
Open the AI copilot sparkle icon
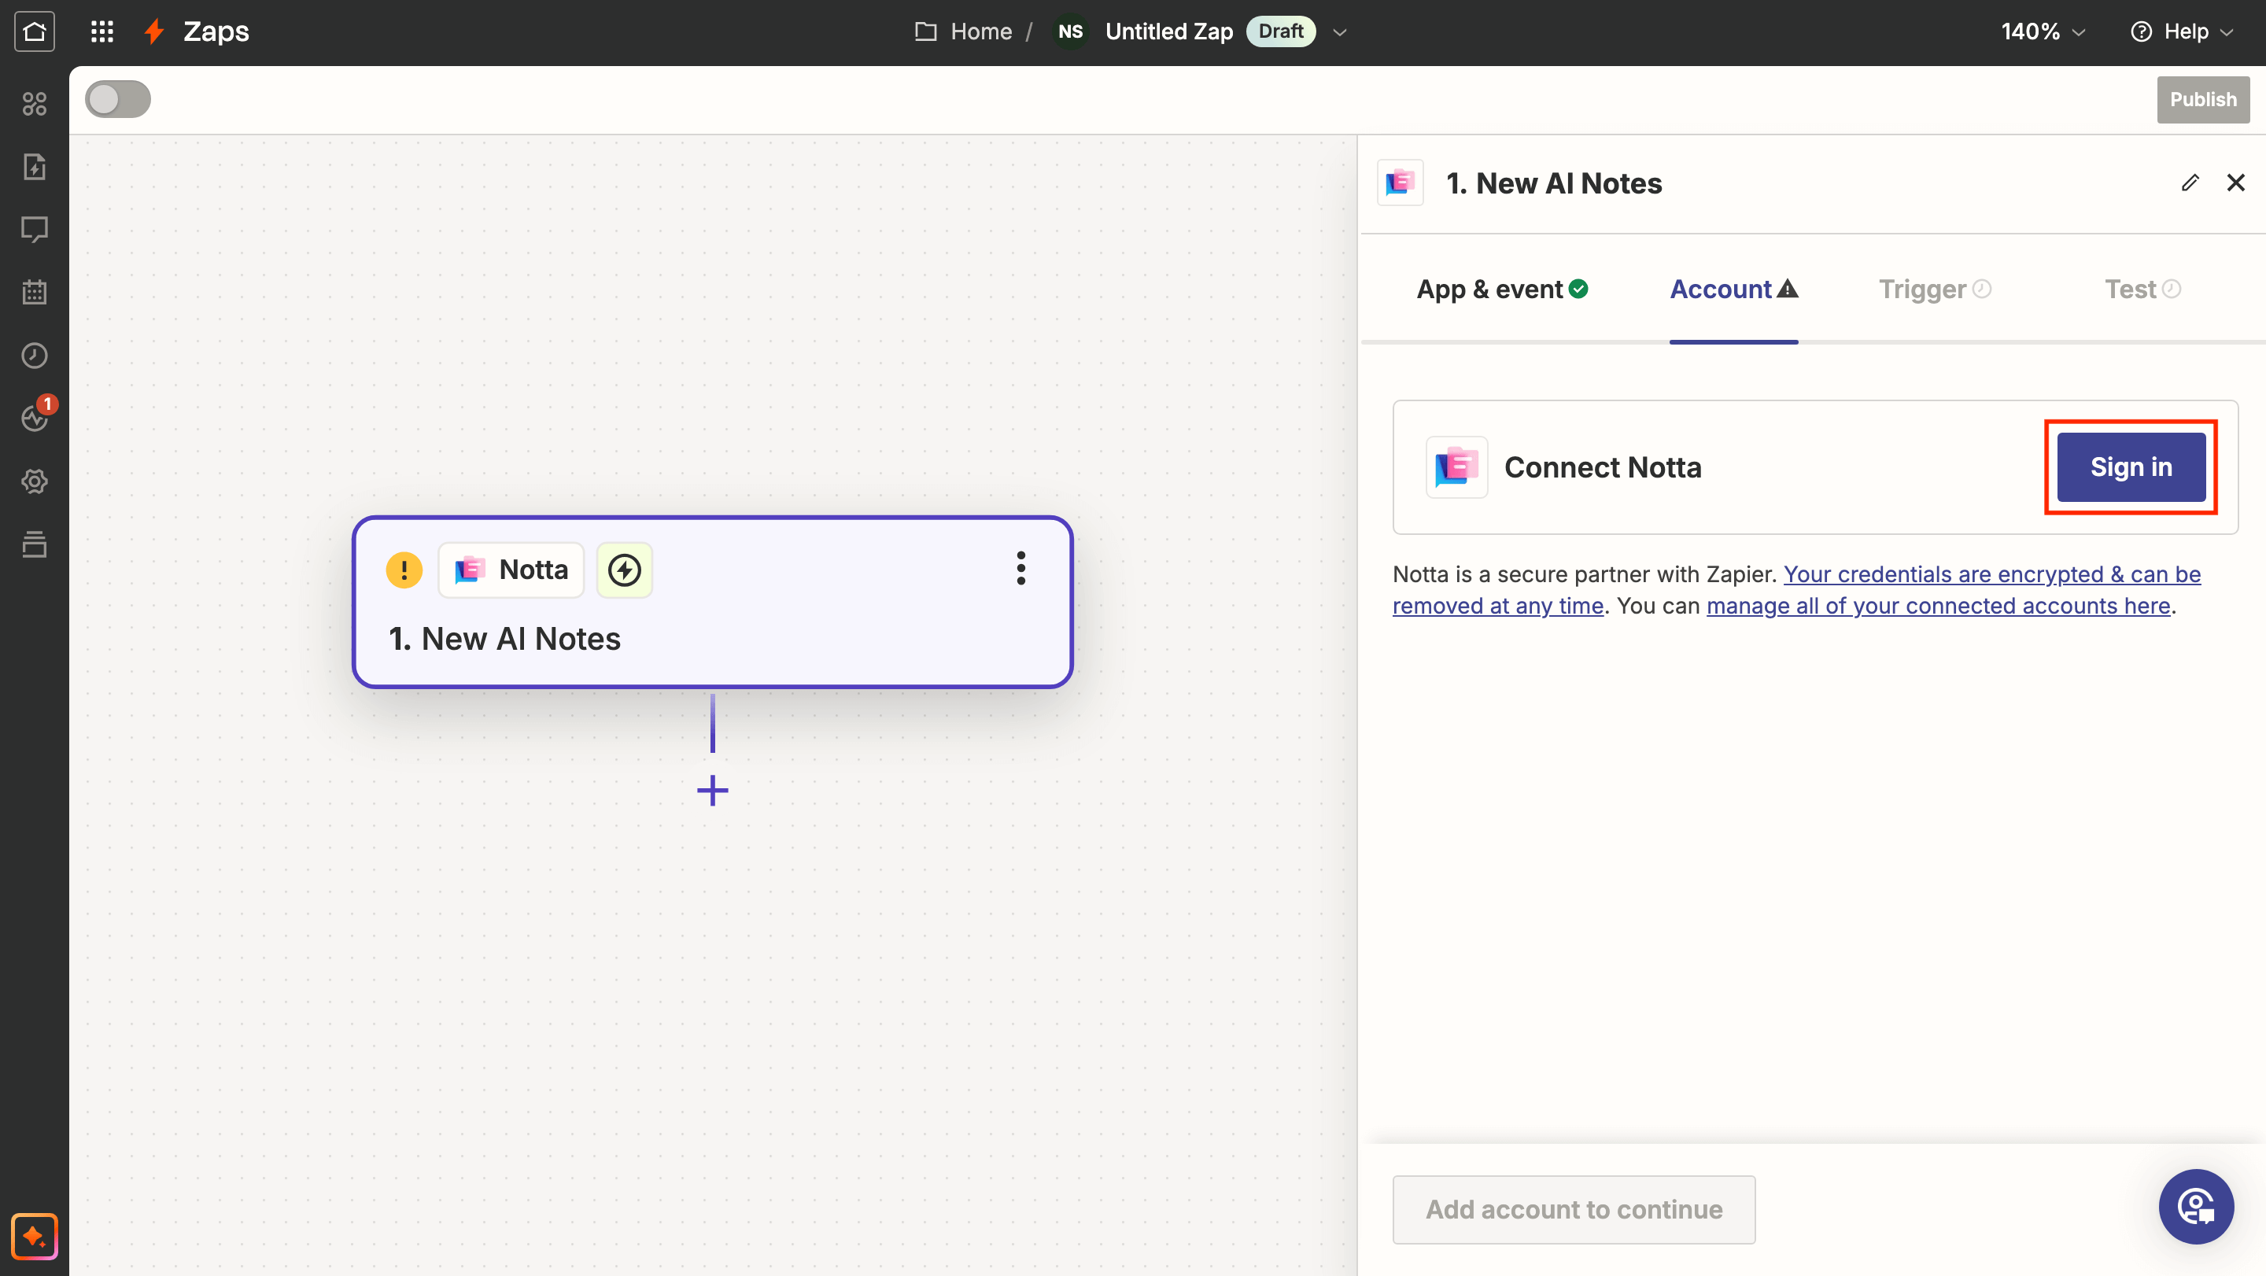pyautogui.click(x=35, y=1237)
